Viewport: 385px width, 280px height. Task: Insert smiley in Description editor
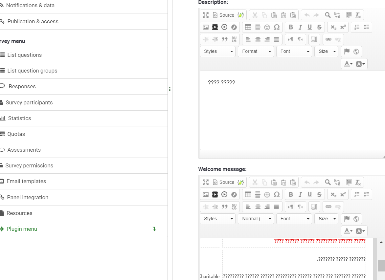pyautogui.click(x=267, y=27)
